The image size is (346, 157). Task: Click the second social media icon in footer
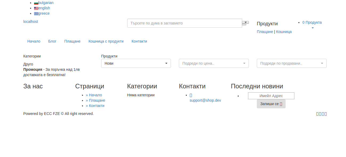point(320,114)
